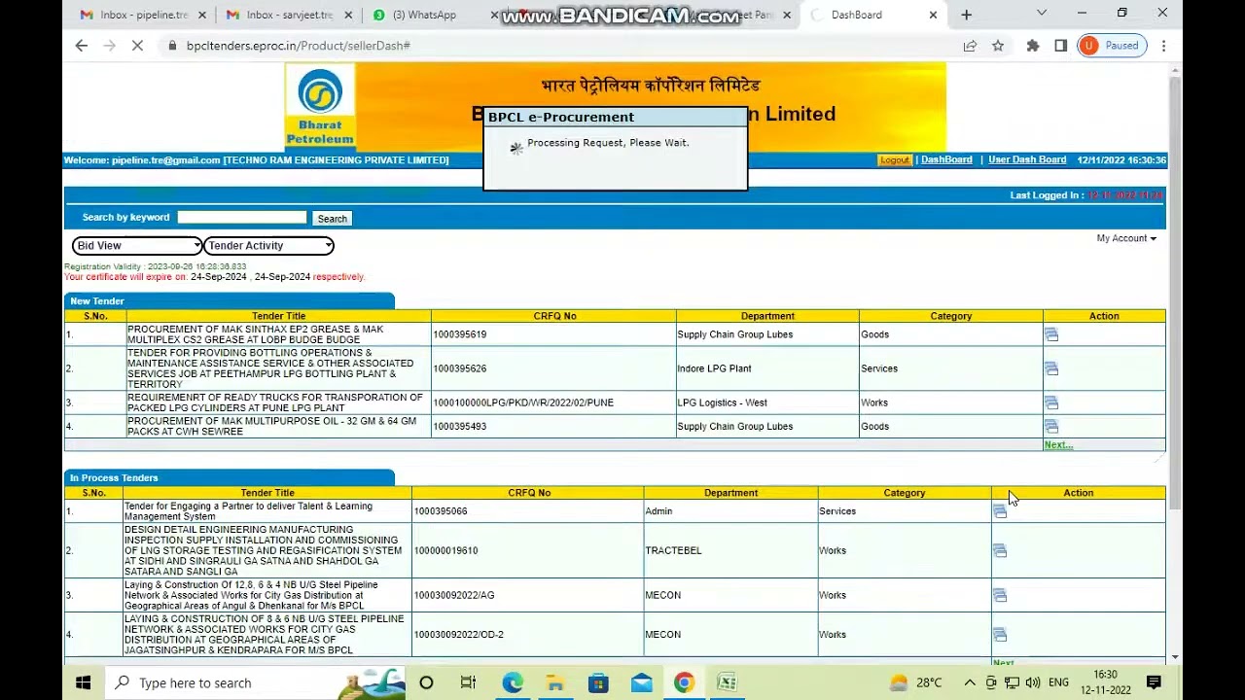Open File Explorer from taskbar

tap(554, 682)
